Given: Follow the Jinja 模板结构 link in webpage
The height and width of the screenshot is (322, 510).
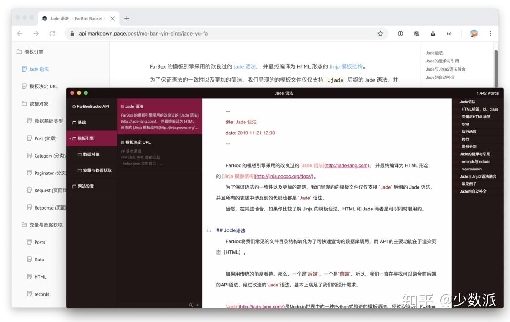Looking at the screenshot, I should (x=346, y=66).
